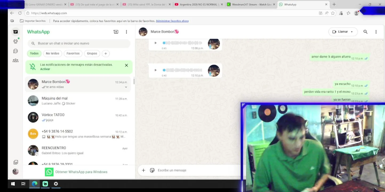Open a new browser tab
The width and height of the screenshot is (385, 192).
pyautogui.click(x=334, y=4)
